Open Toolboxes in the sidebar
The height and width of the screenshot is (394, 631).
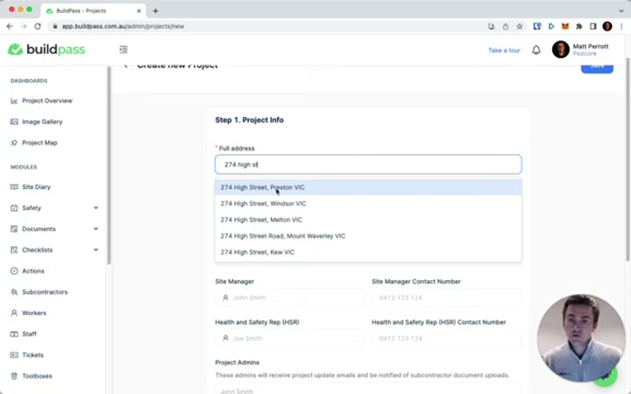pos(37,376)
